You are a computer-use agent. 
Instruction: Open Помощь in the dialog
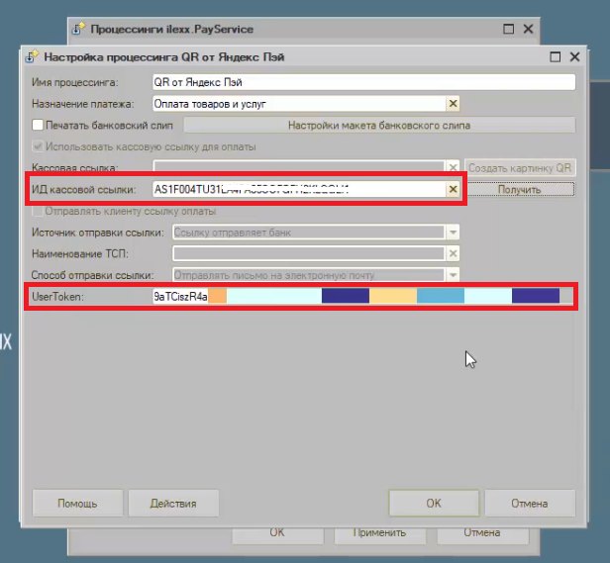[x=77, y=503]
